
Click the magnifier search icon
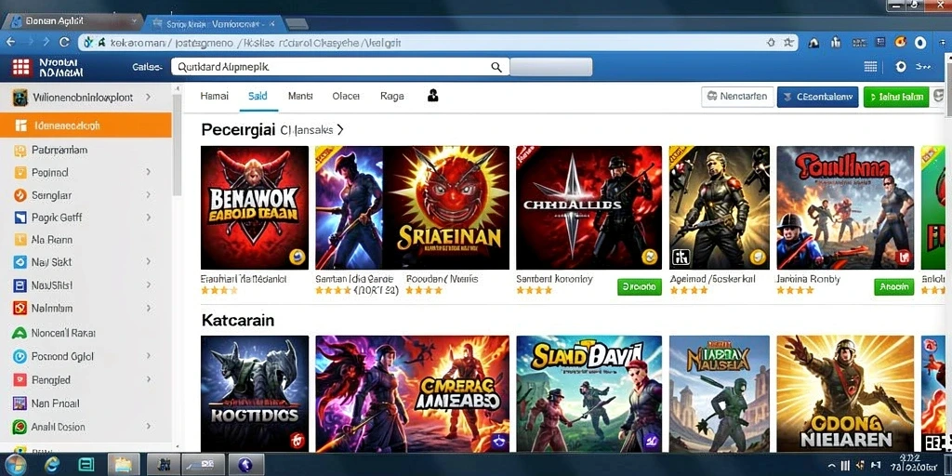pyautogui.click(x=496, y=67)
